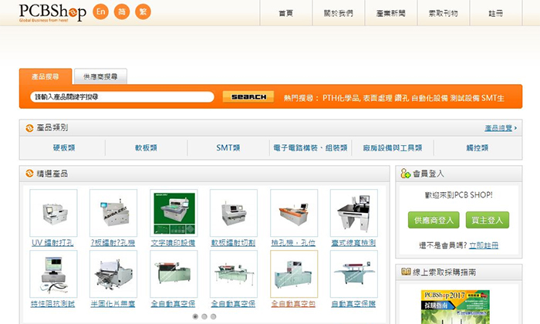Click the orange SEARCH button
540x324 pixels.
coord(248,97)
